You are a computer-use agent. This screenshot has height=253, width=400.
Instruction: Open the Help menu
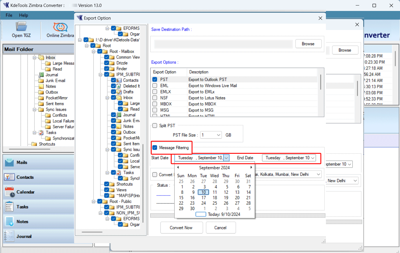pyautogui.click(x=23, y=15)
